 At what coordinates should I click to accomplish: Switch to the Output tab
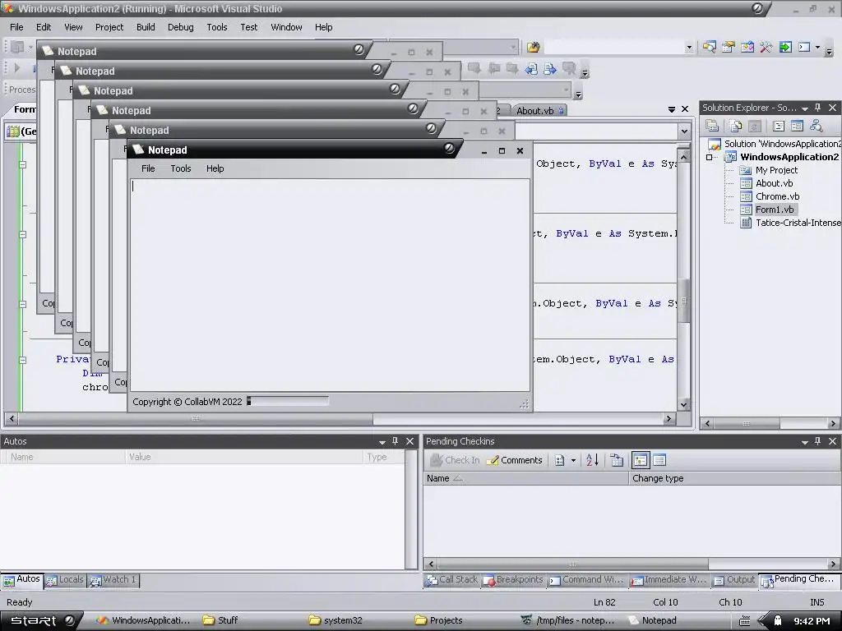coord(734,579)
